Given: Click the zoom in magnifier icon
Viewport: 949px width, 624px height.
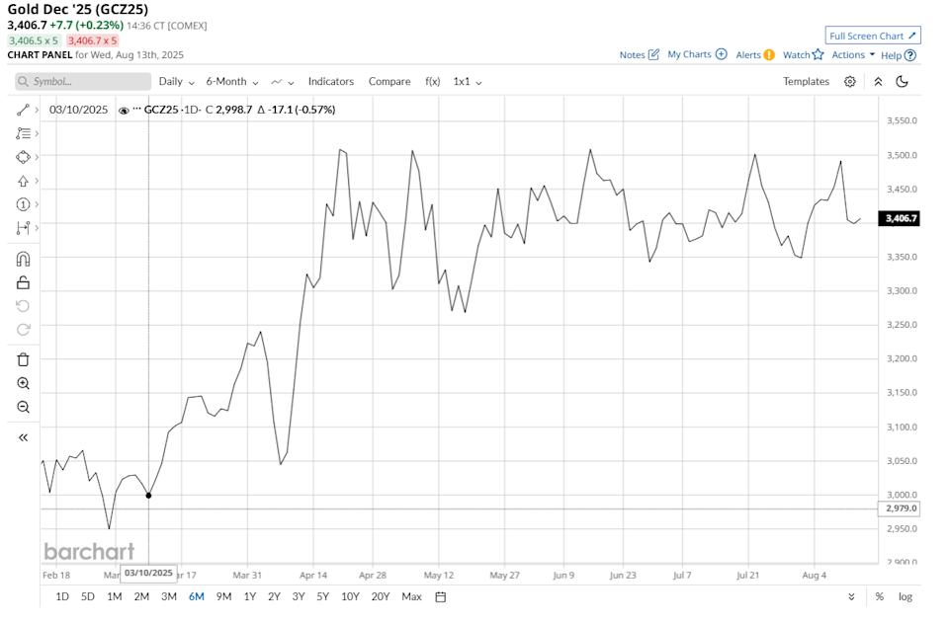Looking at the screenshot, I should (x=23, y=383).
